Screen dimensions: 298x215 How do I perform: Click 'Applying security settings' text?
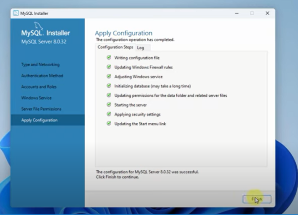click(x=137, y=114)
